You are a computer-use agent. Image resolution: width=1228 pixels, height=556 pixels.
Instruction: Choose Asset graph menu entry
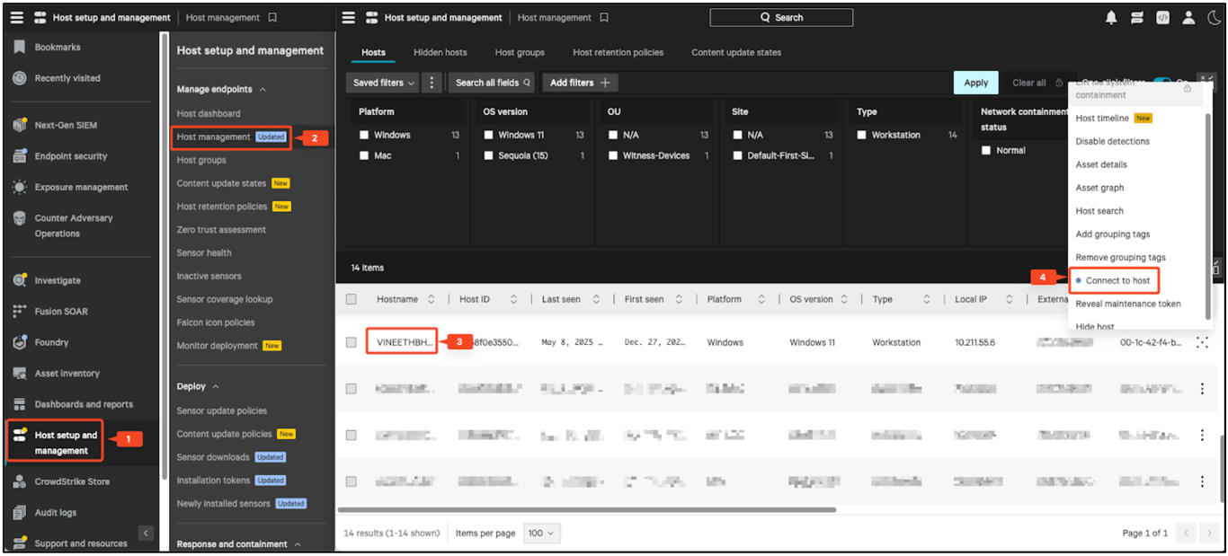tap(1099, 188)
